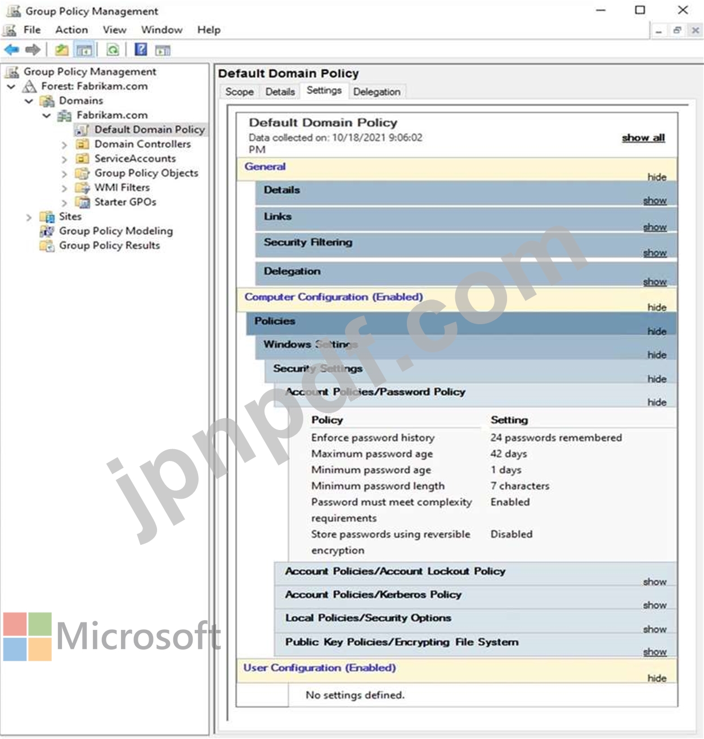This screenshot has height=739, width=704.
Task: Expand the Group Policy Objects node
Action: (64, 174)
